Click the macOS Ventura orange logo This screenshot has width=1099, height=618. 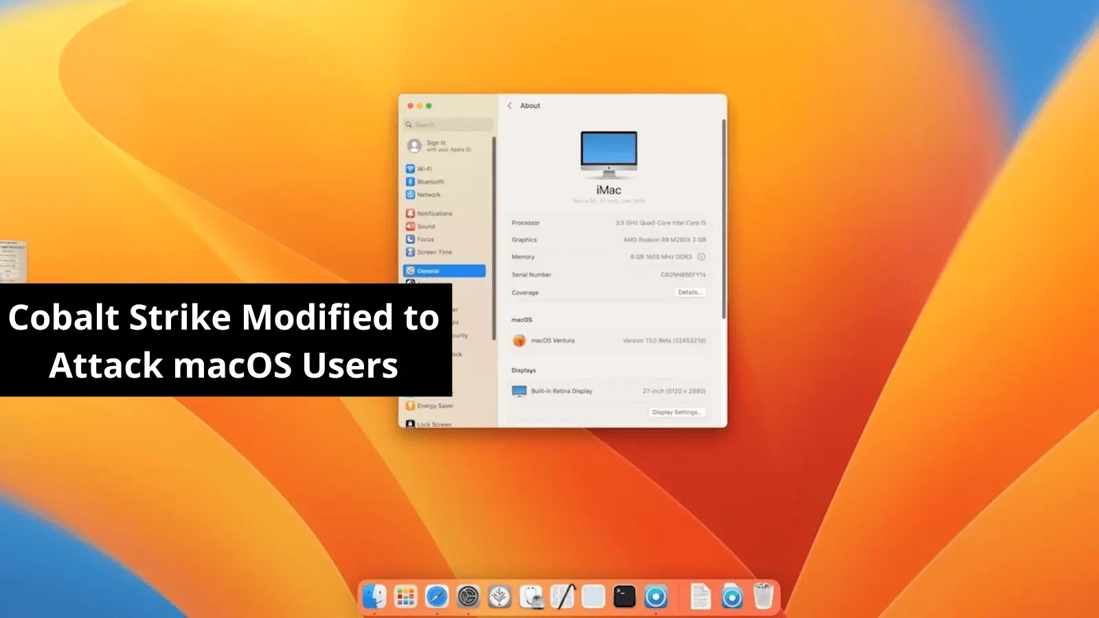pos(519,341)
